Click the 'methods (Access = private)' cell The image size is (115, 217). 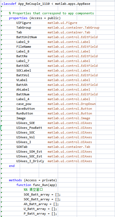33,180
